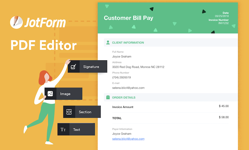The width and height of the screenshot is (249, 150).
Task: Select the Text element button
Action: tap(76, 129)
